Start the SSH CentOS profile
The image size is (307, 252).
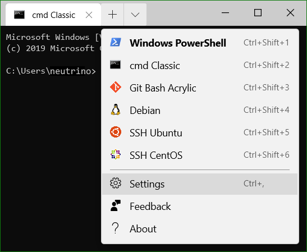coord(200,155)
